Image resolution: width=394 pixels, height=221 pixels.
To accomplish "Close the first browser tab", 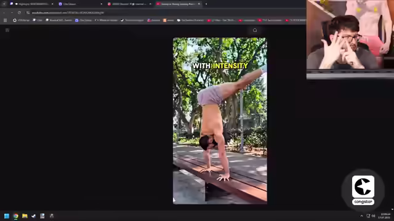I will (52, 4).
